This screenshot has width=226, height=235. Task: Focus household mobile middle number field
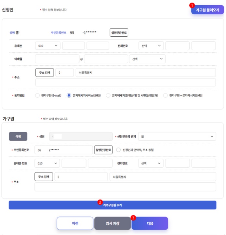click(x=74, y=163)
